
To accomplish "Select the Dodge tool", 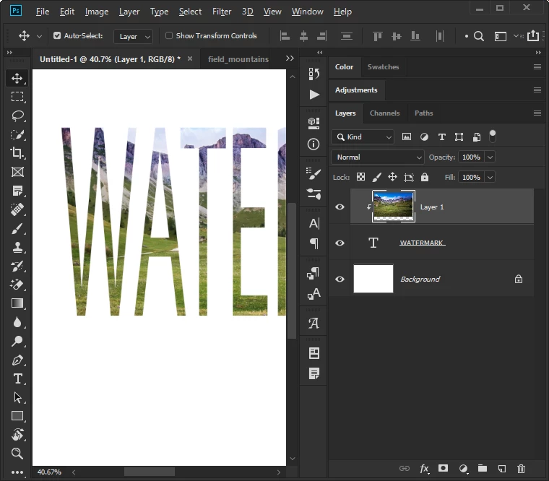I will point(17,341).
